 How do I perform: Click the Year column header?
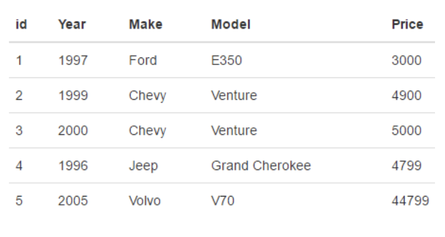(x=72, y=25)
